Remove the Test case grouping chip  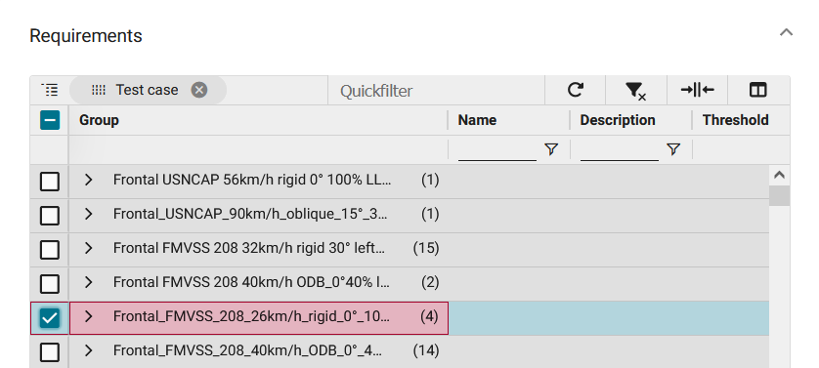[x=199, y=91]
